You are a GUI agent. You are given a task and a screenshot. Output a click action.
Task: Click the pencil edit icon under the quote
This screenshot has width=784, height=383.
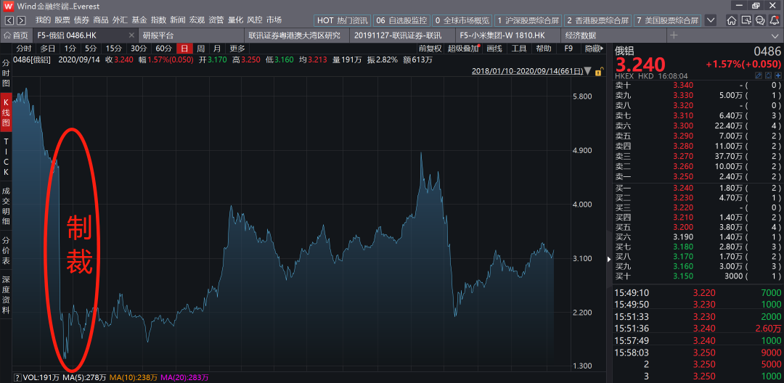click(758, 75)
